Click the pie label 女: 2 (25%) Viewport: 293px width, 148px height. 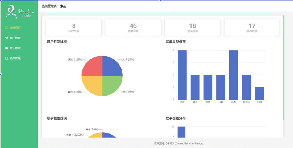(x=128, y=59)
